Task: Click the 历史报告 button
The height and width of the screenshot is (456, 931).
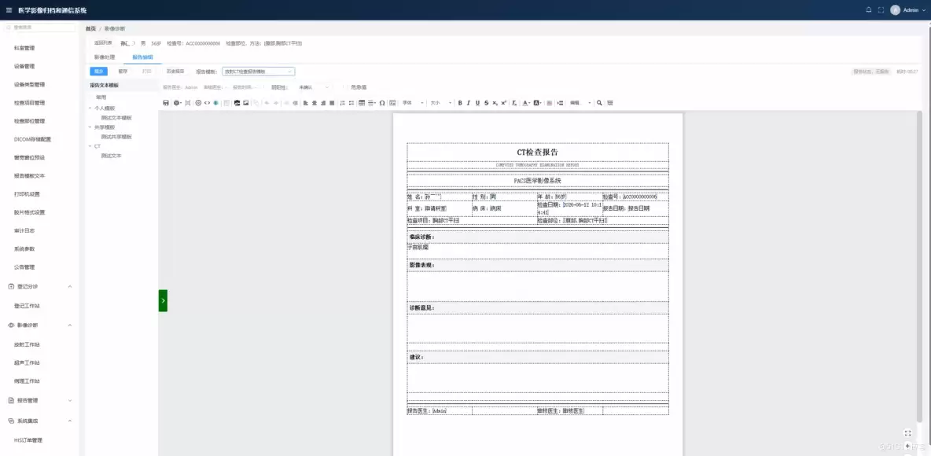Action: pyautogui.click(x=175, y=72)
